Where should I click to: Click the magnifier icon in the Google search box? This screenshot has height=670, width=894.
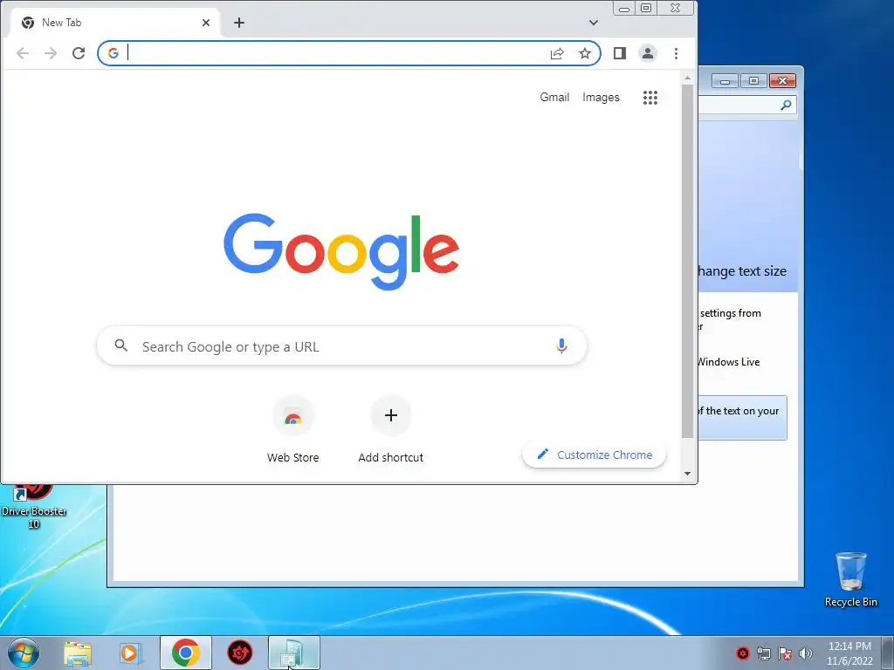(x=120, y=345)
